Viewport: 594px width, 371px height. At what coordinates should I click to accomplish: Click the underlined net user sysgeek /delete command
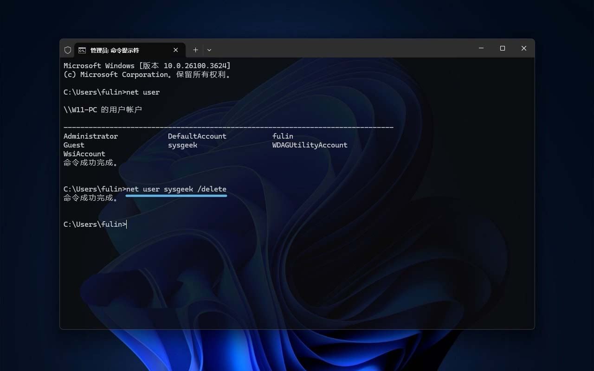point(176,189)
